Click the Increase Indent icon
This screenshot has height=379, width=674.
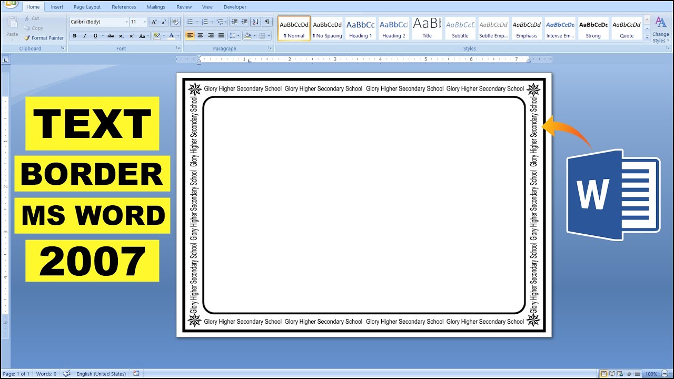pyautogui.click(x=244, y=22)
